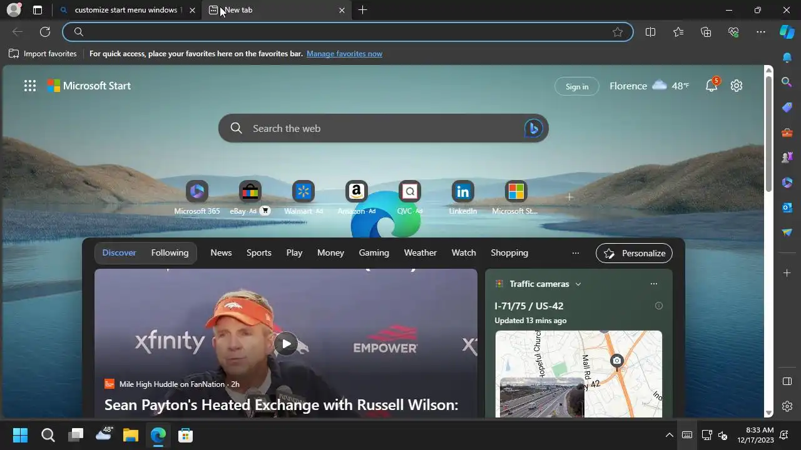Open the traffic camera map thumbnail
Image resolution: width=801 pixels, height=450 pixels.
(579, 374)
